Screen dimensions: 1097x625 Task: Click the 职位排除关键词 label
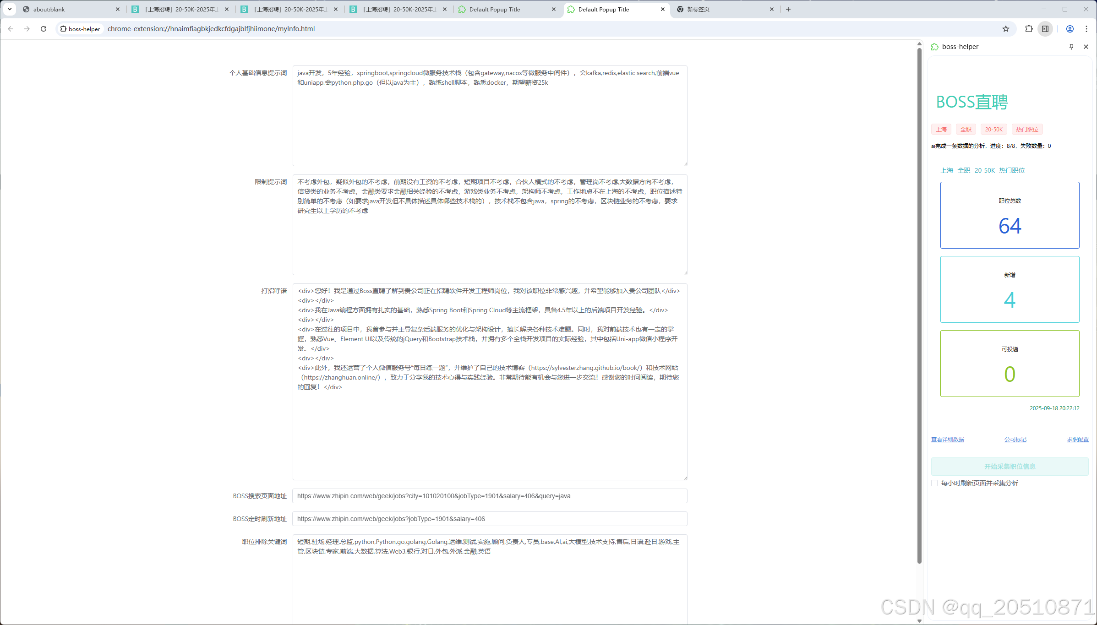click(264, 542)
